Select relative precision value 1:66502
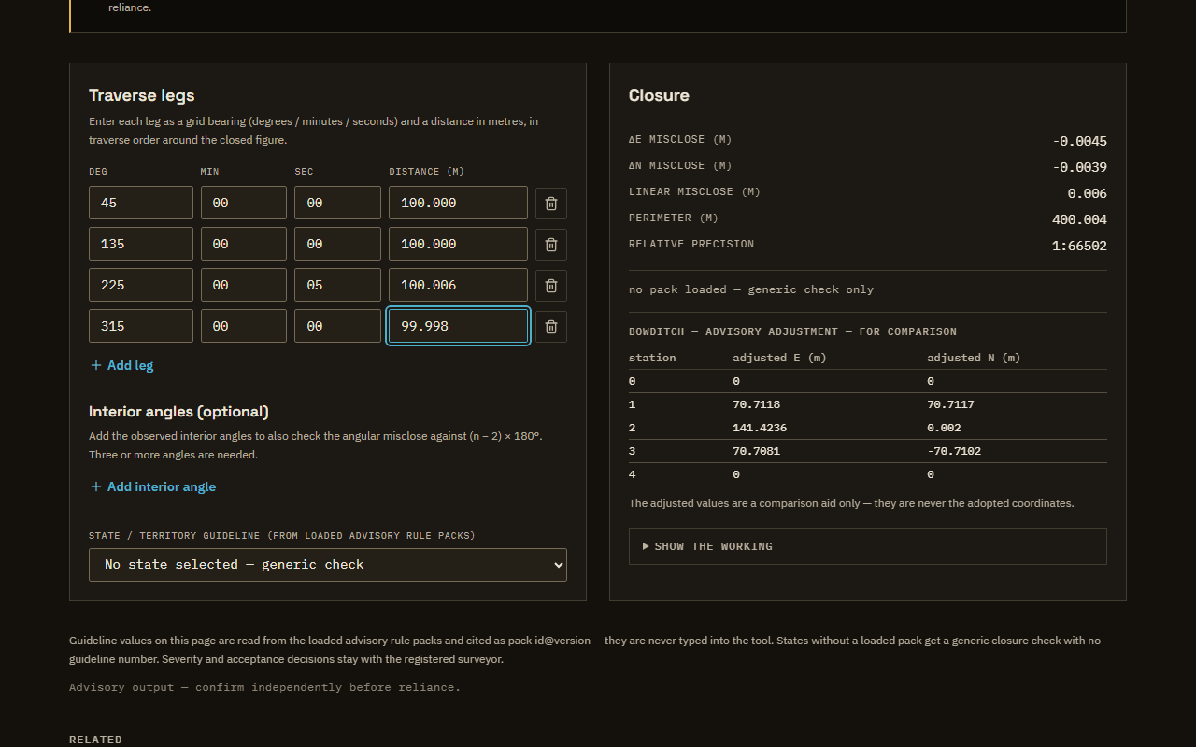The image size is (1196, 747). pyautogui.click(x=1079, y=246)
